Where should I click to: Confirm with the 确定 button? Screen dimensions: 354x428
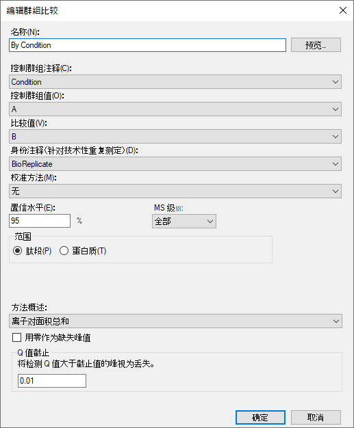(260, 417)
